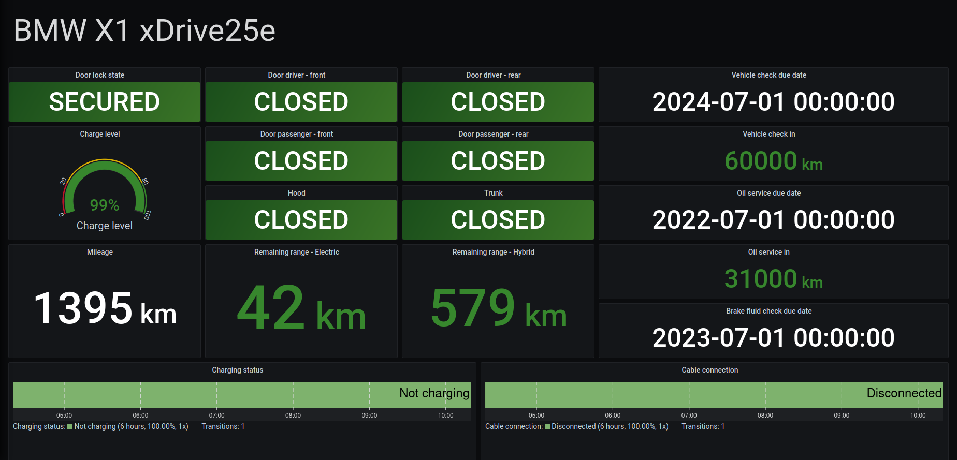Open the Door lock state panel title
The height and width of the screenshot is (460, 957).
click(100, 75)
